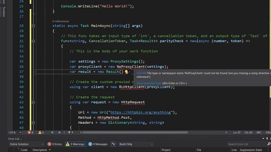
Task: Open the Toolbox side tab
Action: coord(4,12)
